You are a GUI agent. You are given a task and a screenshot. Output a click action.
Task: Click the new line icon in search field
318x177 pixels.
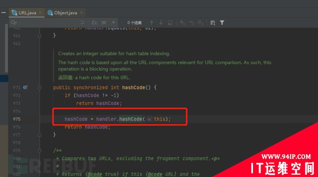tap(82, 23)
